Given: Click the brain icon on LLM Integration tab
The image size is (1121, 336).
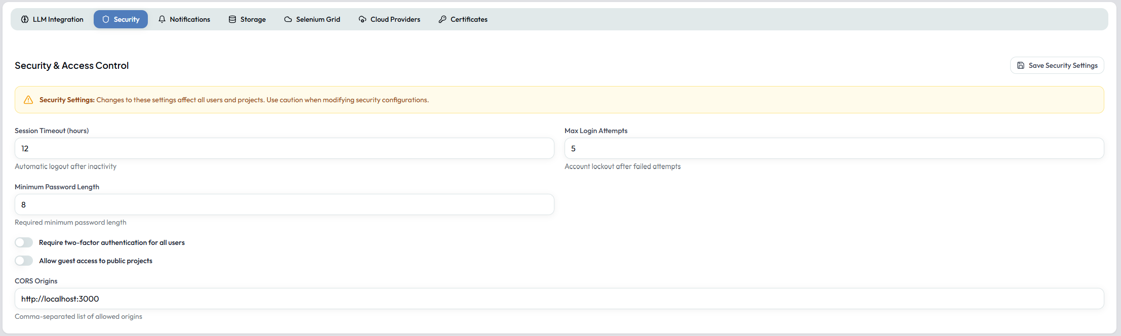Looking at the screenshot, I should point(25,19).
